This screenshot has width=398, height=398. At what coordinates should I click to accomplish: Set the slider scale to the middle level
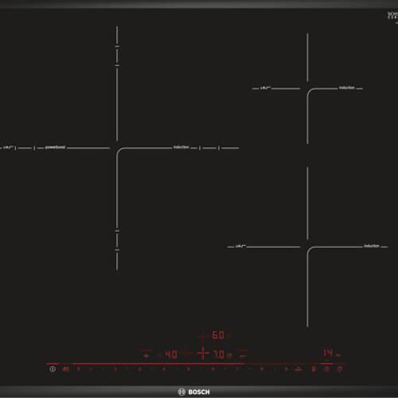click(x=189, y=369)
